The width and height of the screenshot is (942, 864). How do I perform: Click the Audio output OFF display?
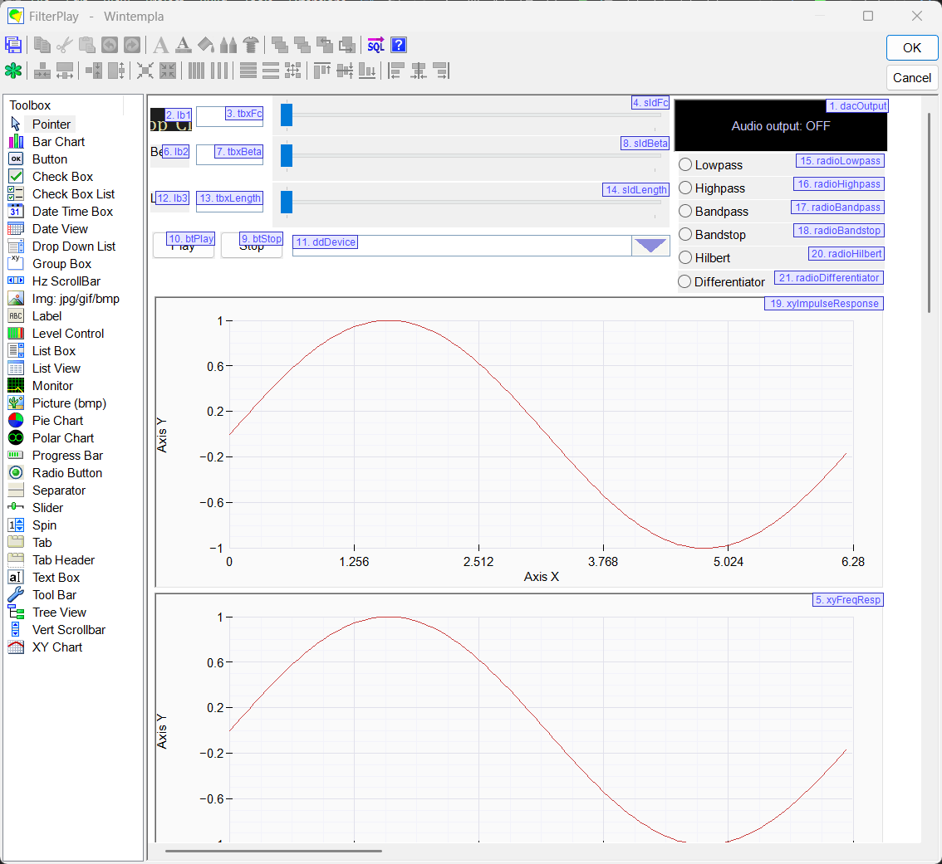(780, 125)
